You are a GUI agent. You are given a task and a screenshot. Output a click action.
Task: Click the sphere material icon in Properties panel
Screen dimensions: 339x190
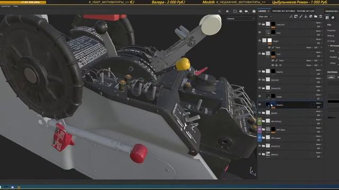[x=333, y=17]
